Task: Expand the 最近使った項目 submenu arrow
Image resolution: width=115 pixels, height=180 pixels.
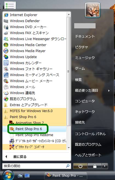Action: 109,91
